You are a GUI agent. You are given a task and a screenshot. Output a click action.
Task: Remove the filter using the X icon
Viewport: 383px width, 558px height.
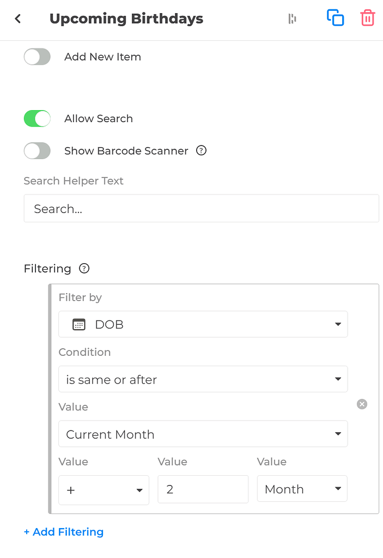click(362, 404)
